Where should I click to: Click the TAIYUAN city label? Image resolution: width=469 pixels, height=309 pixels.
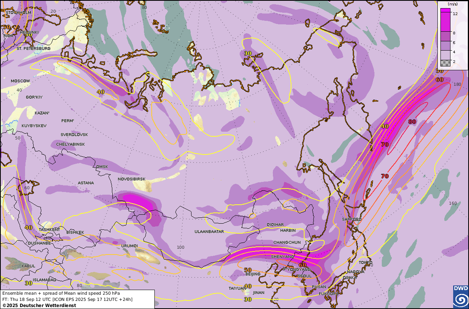point(237,288)
